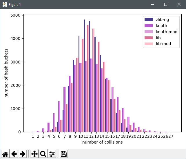Open configure subplots dialog
Screen dimensions: 186x159
52,154
